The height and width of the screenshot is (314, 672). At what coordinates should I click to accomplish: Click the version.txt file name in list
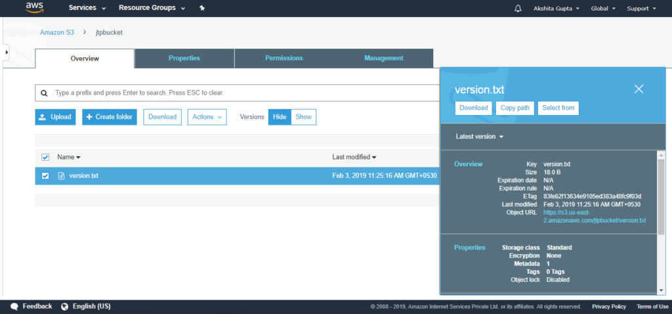click(x=83, y=175)
